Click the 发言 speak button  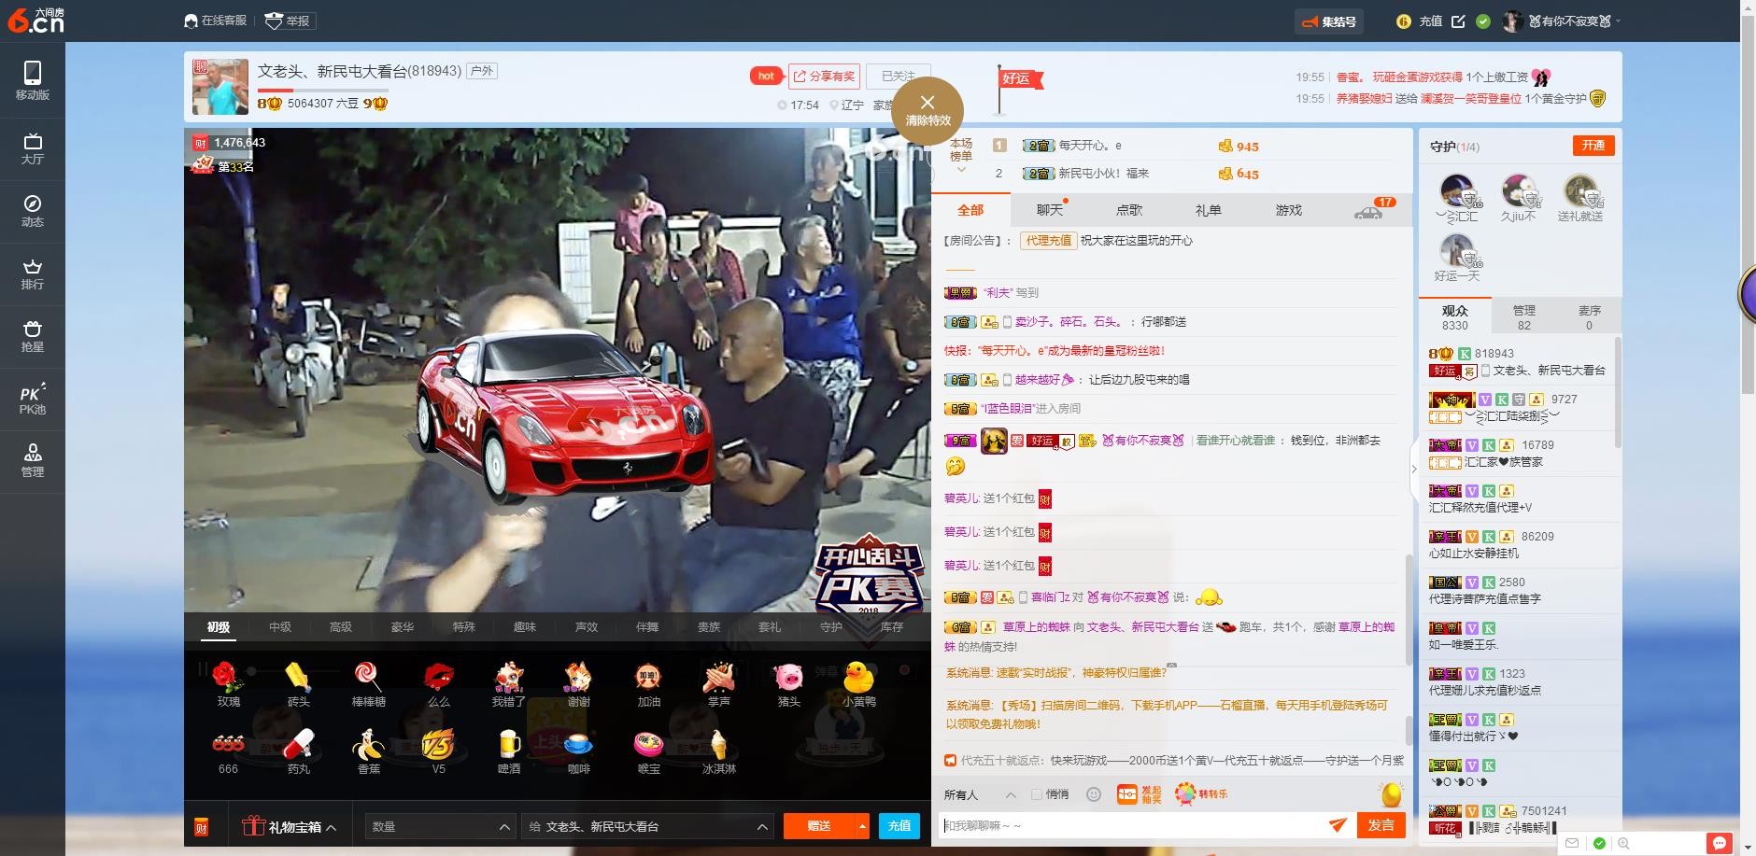(x=1381, y=825)
